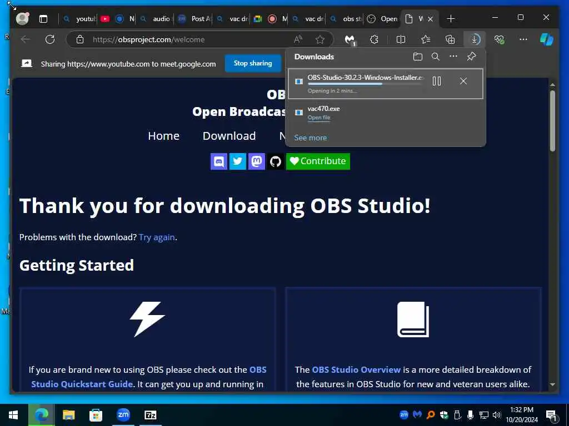Open Microsoft Store from taskbar
The width and height of the screenshot is (569, 426).
pos(96,415)
